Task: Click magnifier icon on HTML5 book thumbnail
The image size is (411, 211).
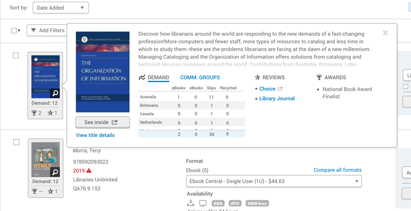Action: coord(55,172)
